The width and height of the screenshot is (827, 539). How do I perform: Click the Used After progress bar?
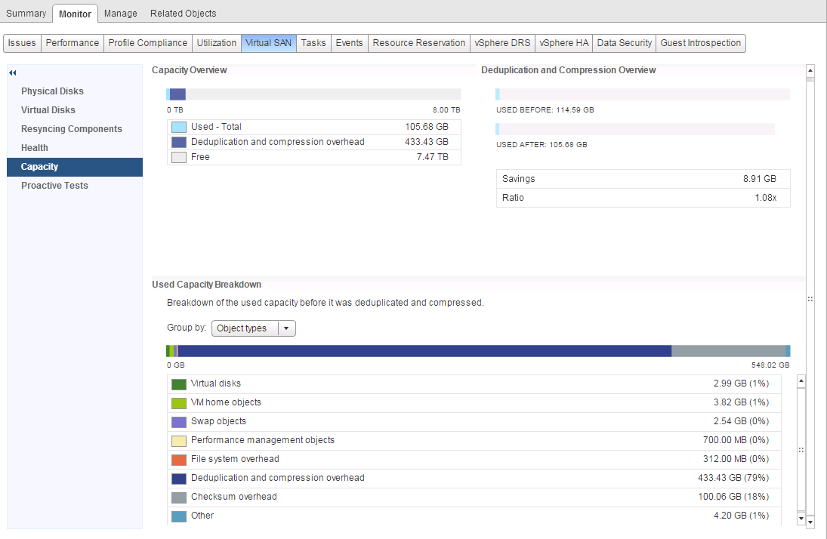[635, 129]
